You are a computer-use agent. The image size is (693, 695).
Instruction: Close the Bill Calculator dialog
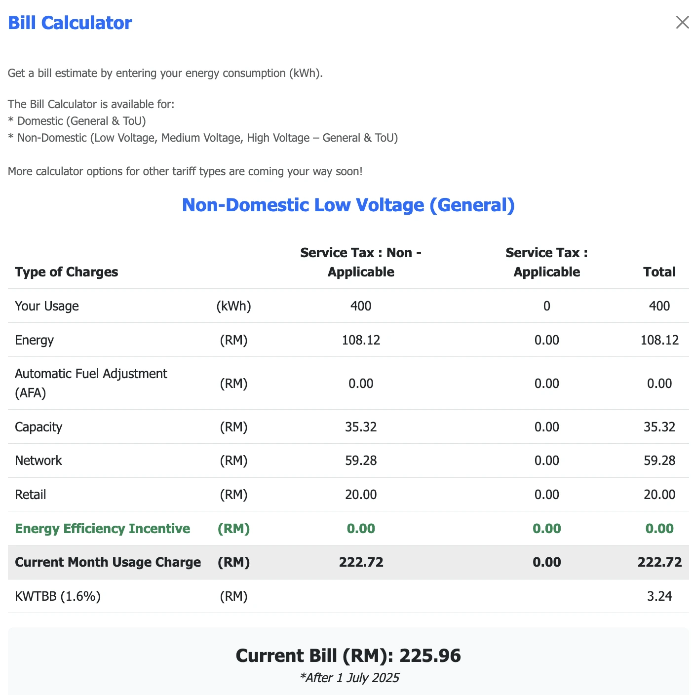pos(682,22)
